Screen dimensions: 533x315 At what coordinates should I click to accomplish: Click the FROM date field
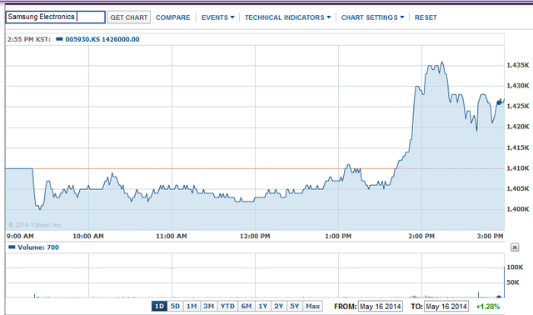pos(381,307)
